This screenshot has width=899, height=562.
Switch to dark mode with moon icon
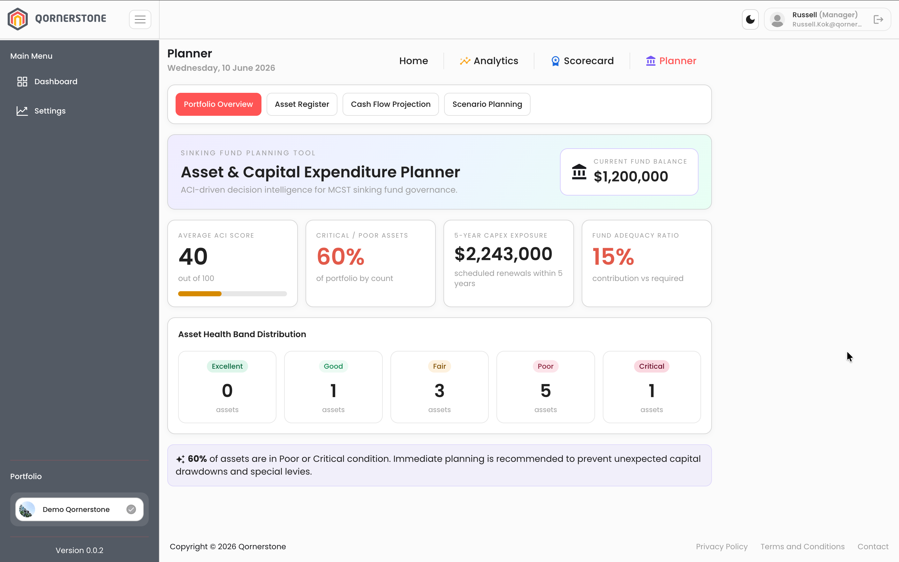click(750, 19)
